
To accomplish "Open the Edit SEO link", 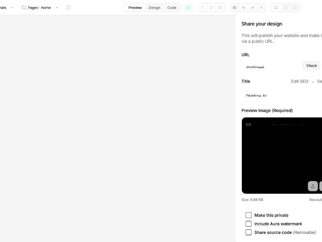I will click(x=299, y=81).
